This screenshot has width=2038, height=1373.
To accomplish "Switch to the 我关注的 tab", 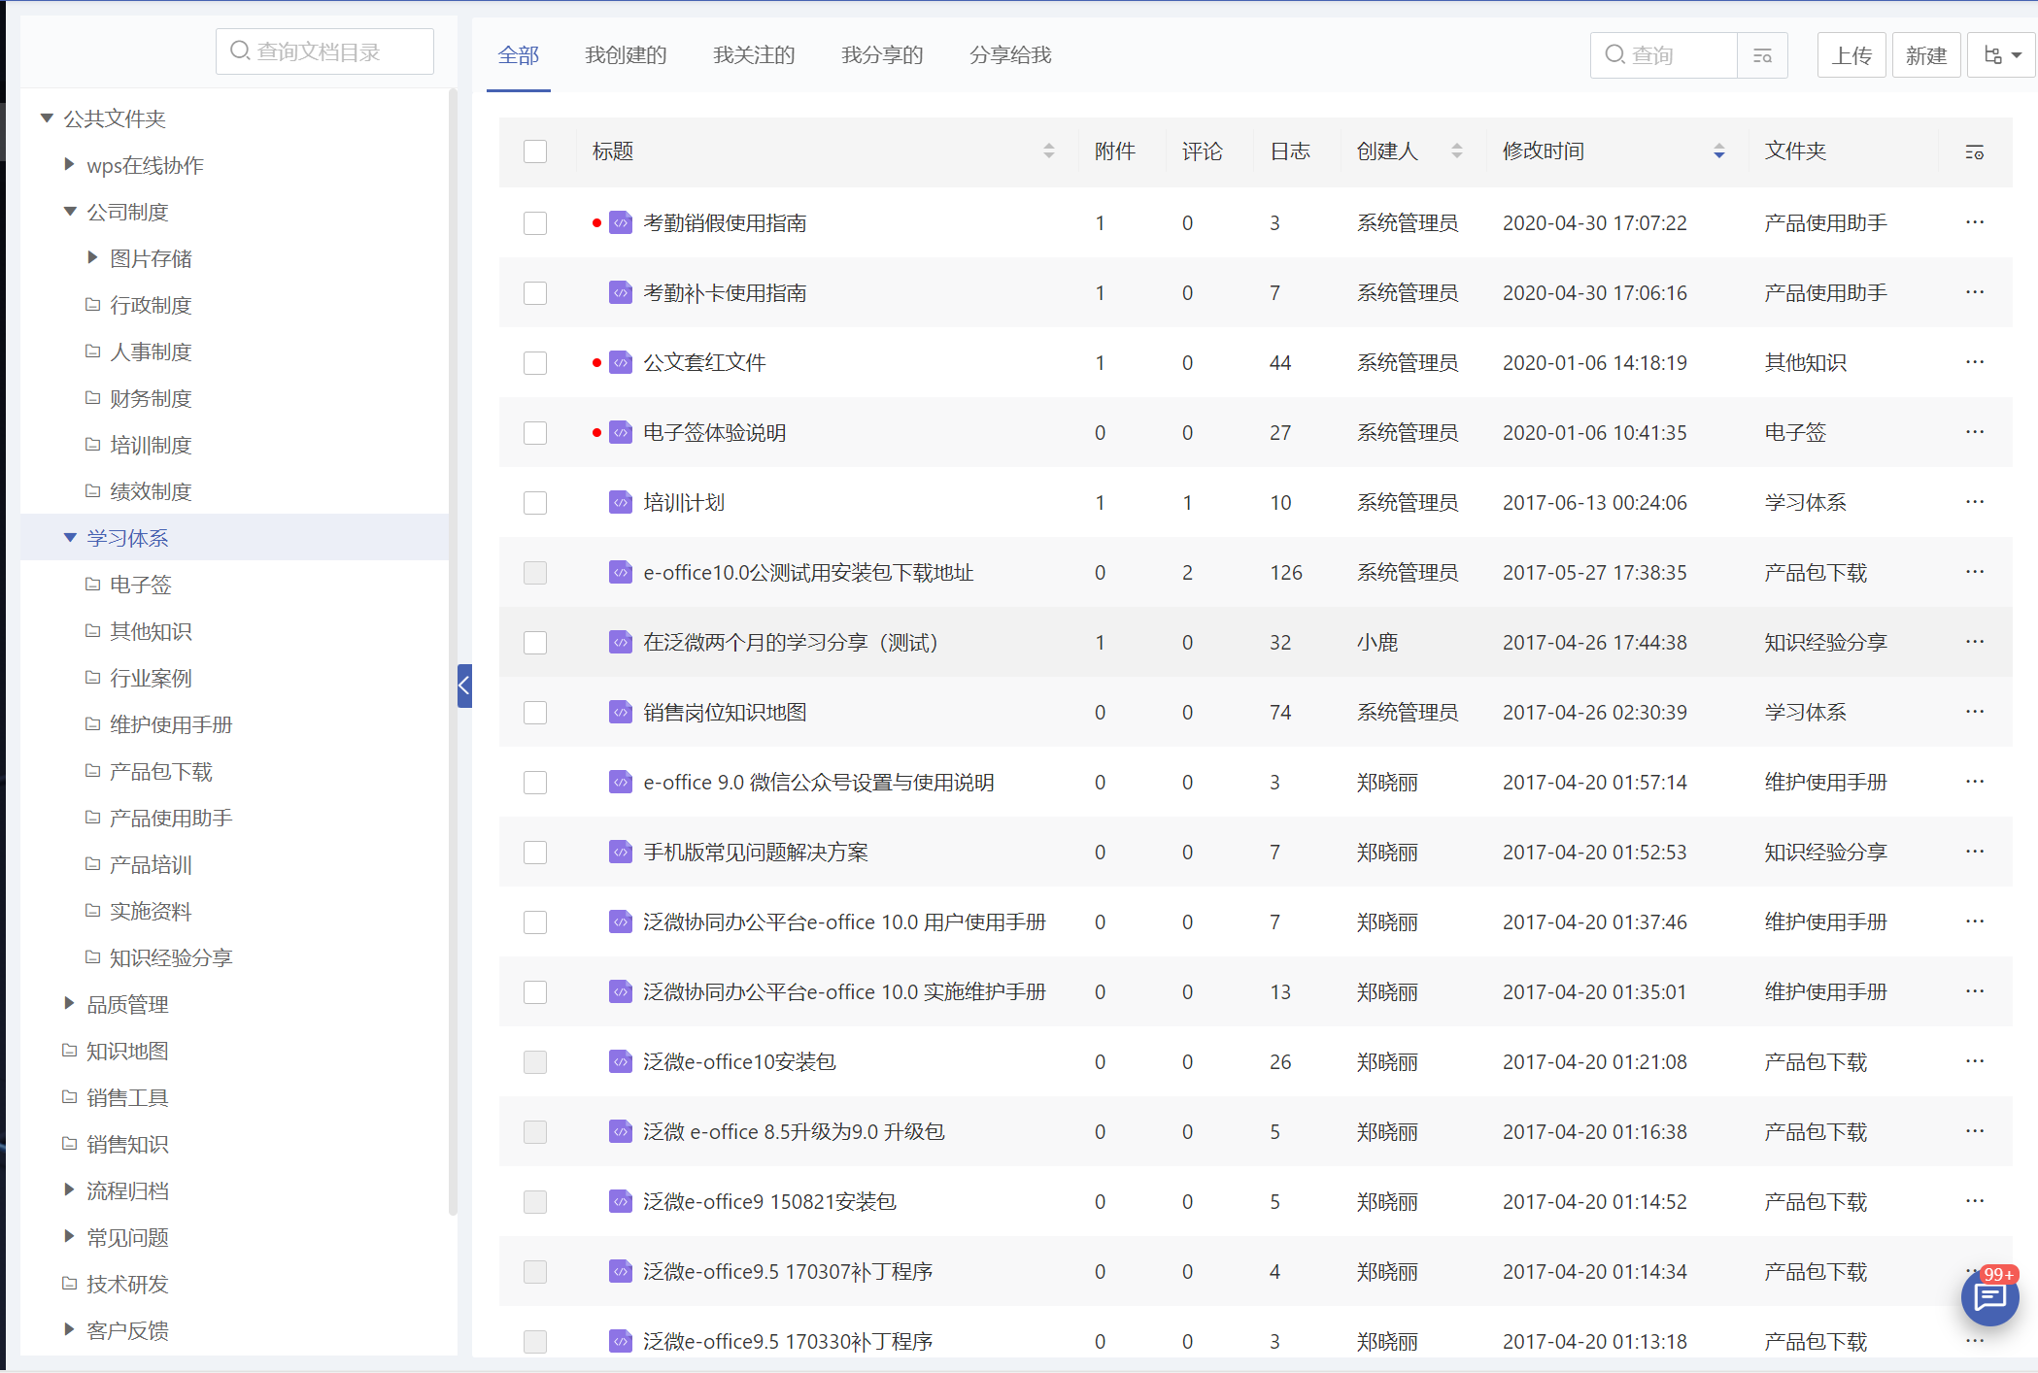I will click(754, 55).
